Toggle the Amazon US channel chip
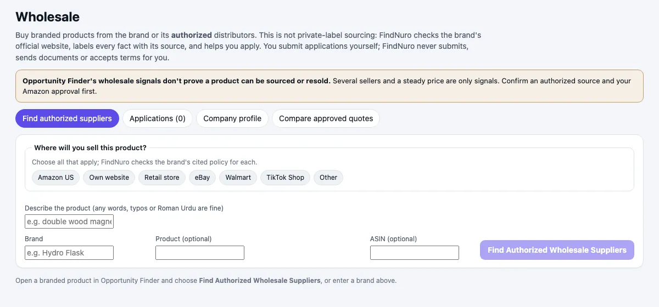Screen dimensions: 659x307 point(56,178)
